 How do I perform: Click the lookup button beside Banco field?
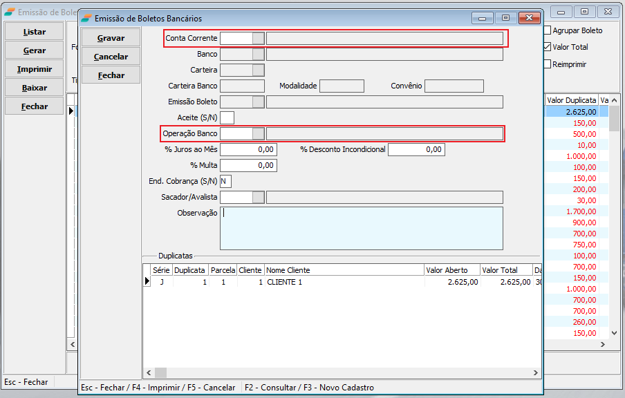pos(259,54)
